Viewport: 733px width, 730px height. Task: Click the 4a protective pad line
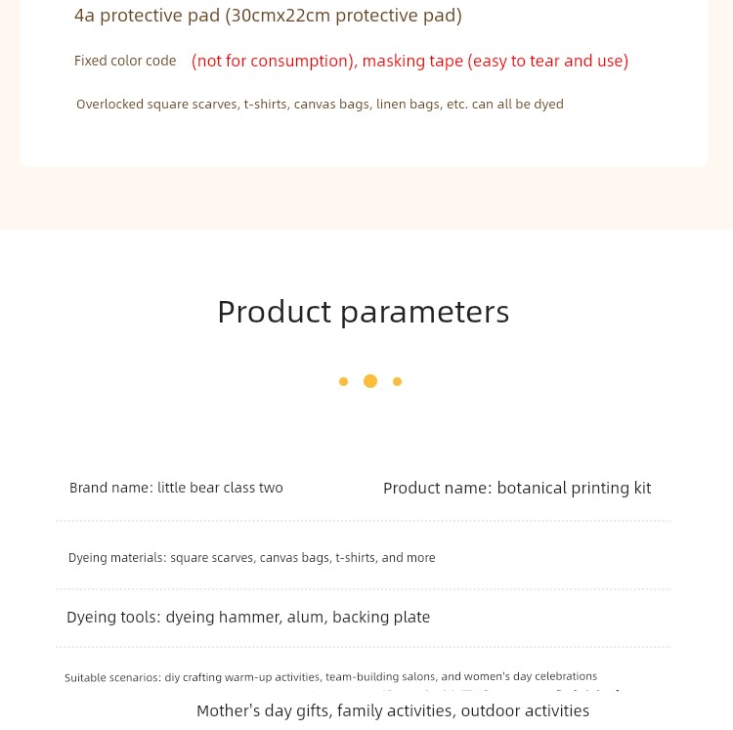269,16
